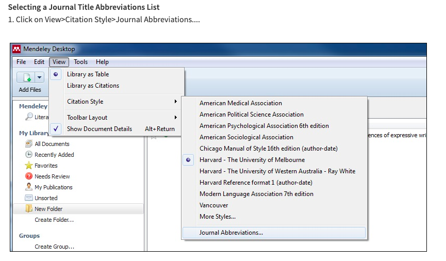The height and width of the screenshot is (261, 446).
Task: Open the Edit menu
Action: pyautogui.click(x=39, y=62)
